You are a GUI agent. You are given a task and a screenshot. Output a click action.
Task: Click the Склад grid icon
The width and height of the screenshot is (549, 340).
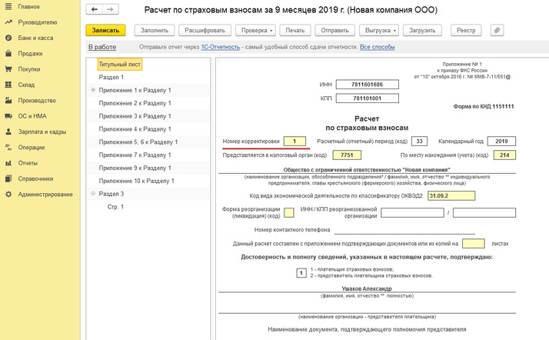point(8,85)
